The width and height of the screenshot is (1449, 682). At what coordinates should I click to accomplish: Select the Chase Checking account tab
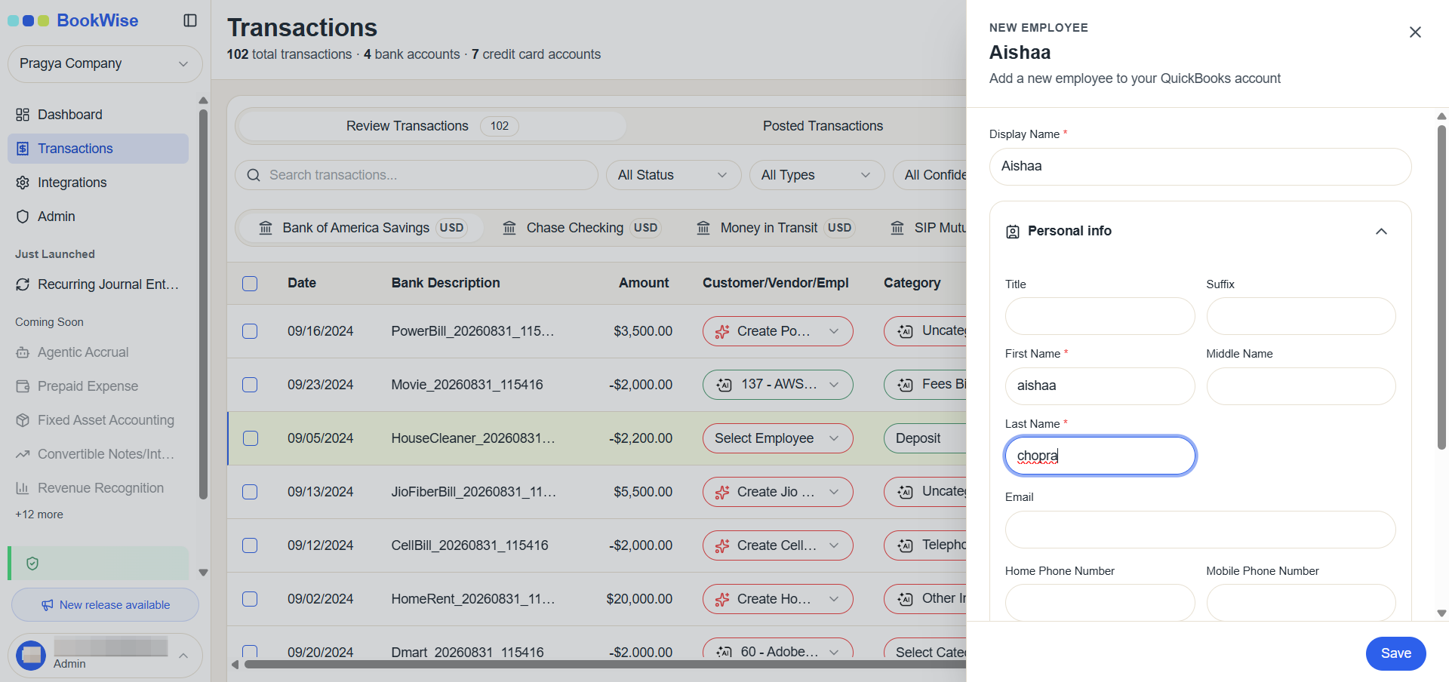[x=582, y=228]
